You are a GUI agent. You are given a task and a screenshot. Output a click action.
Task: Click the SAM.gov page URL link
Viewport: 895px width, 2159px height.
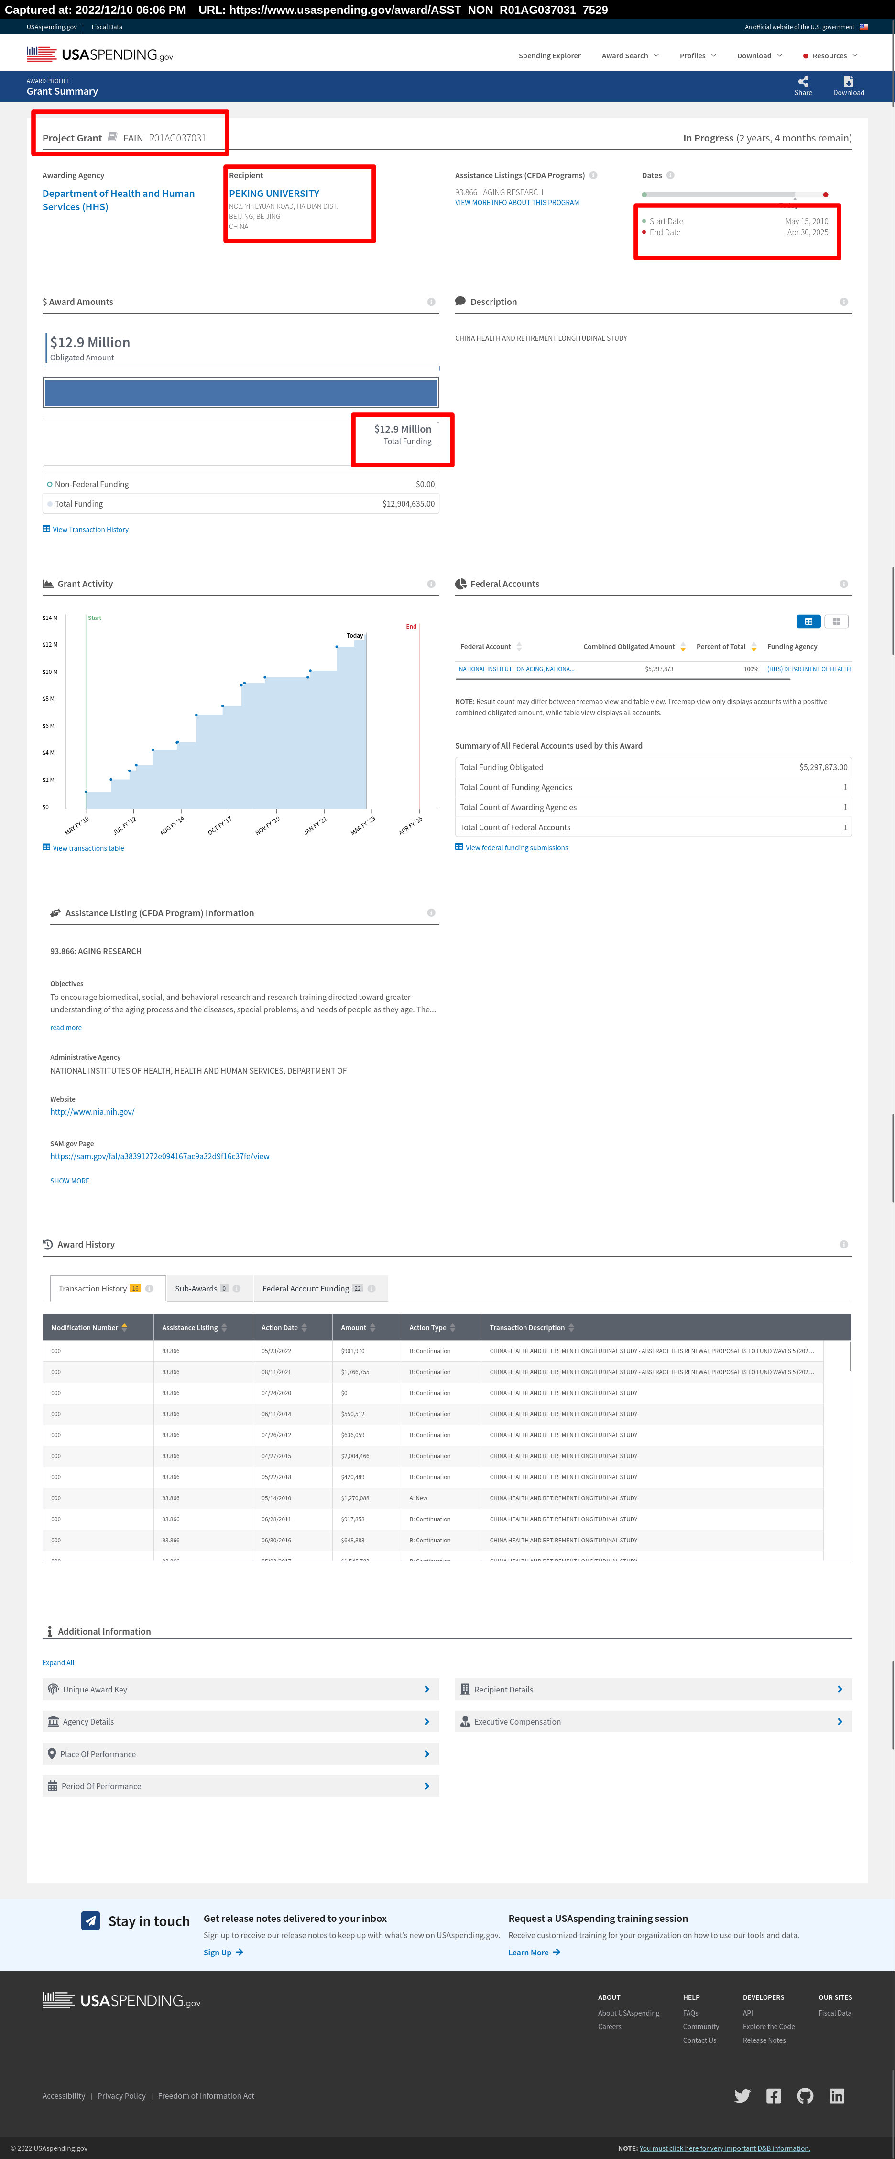pos(160,1157)
